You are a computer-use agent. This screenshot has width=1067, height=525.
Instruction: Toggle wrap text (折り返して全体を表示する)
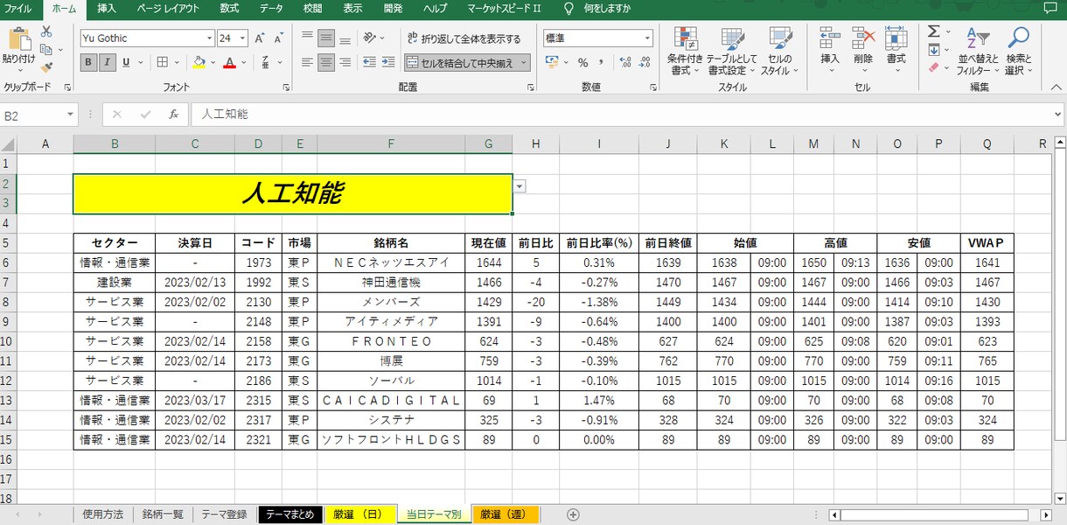[x=463, y=38]
